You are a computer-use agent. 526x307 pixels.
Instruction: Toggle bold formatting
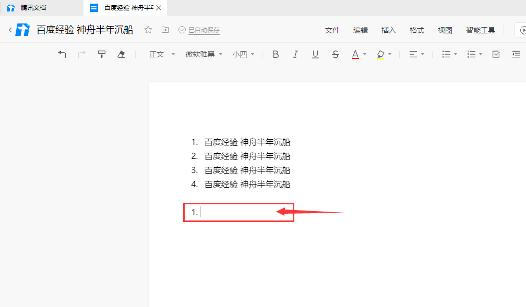(276, 54)
